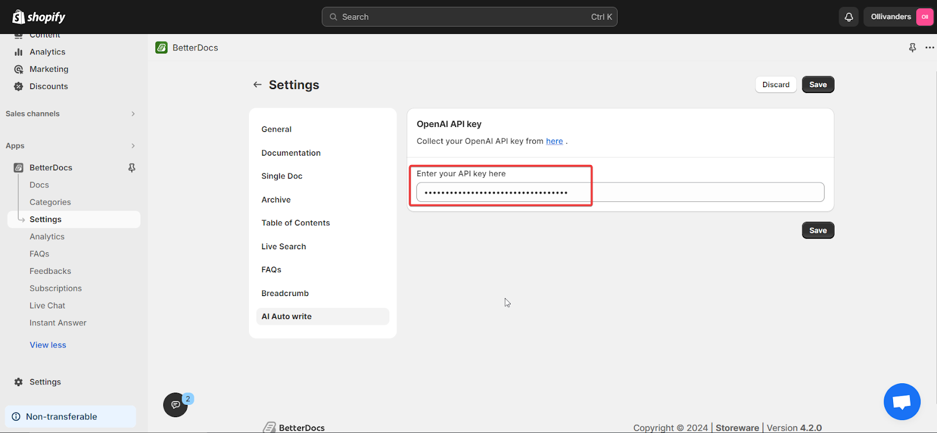Click the Search bar
937x433 pixels.
click(x=470, y=17)
